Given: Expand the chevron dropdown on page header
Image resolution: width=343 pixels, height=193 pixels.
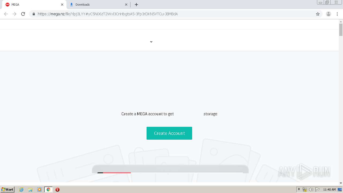Looking at the screenshot, I should [151, 42].
